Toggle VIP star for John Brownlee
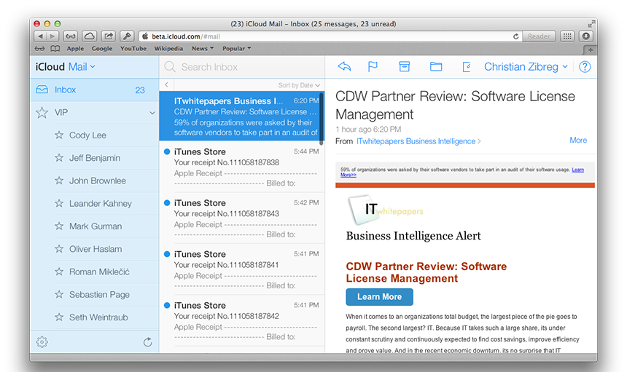Viewport: 627px width, 372px height. pos(59,181)
